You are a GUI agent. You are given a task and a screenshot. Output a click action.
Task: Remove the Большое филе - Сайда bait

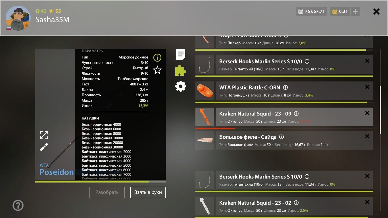point(367,136)
